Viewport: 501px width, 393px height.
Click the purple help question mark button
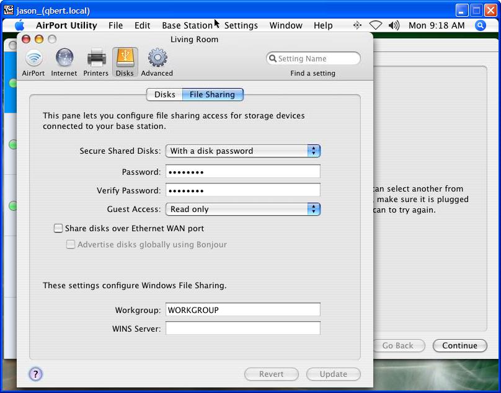pos(35,374)
